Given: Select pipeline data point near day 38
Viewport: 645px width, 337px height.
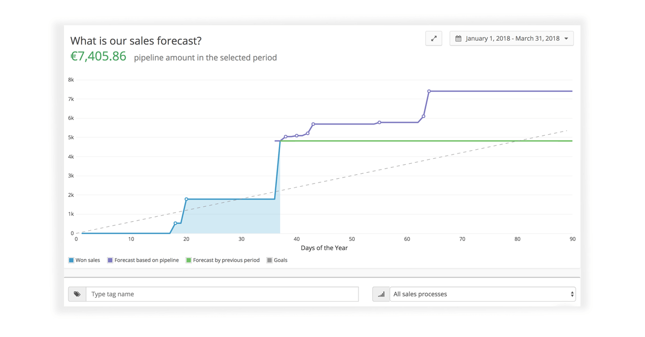Looking at the screenshot, I should click(x=286, y=136).
